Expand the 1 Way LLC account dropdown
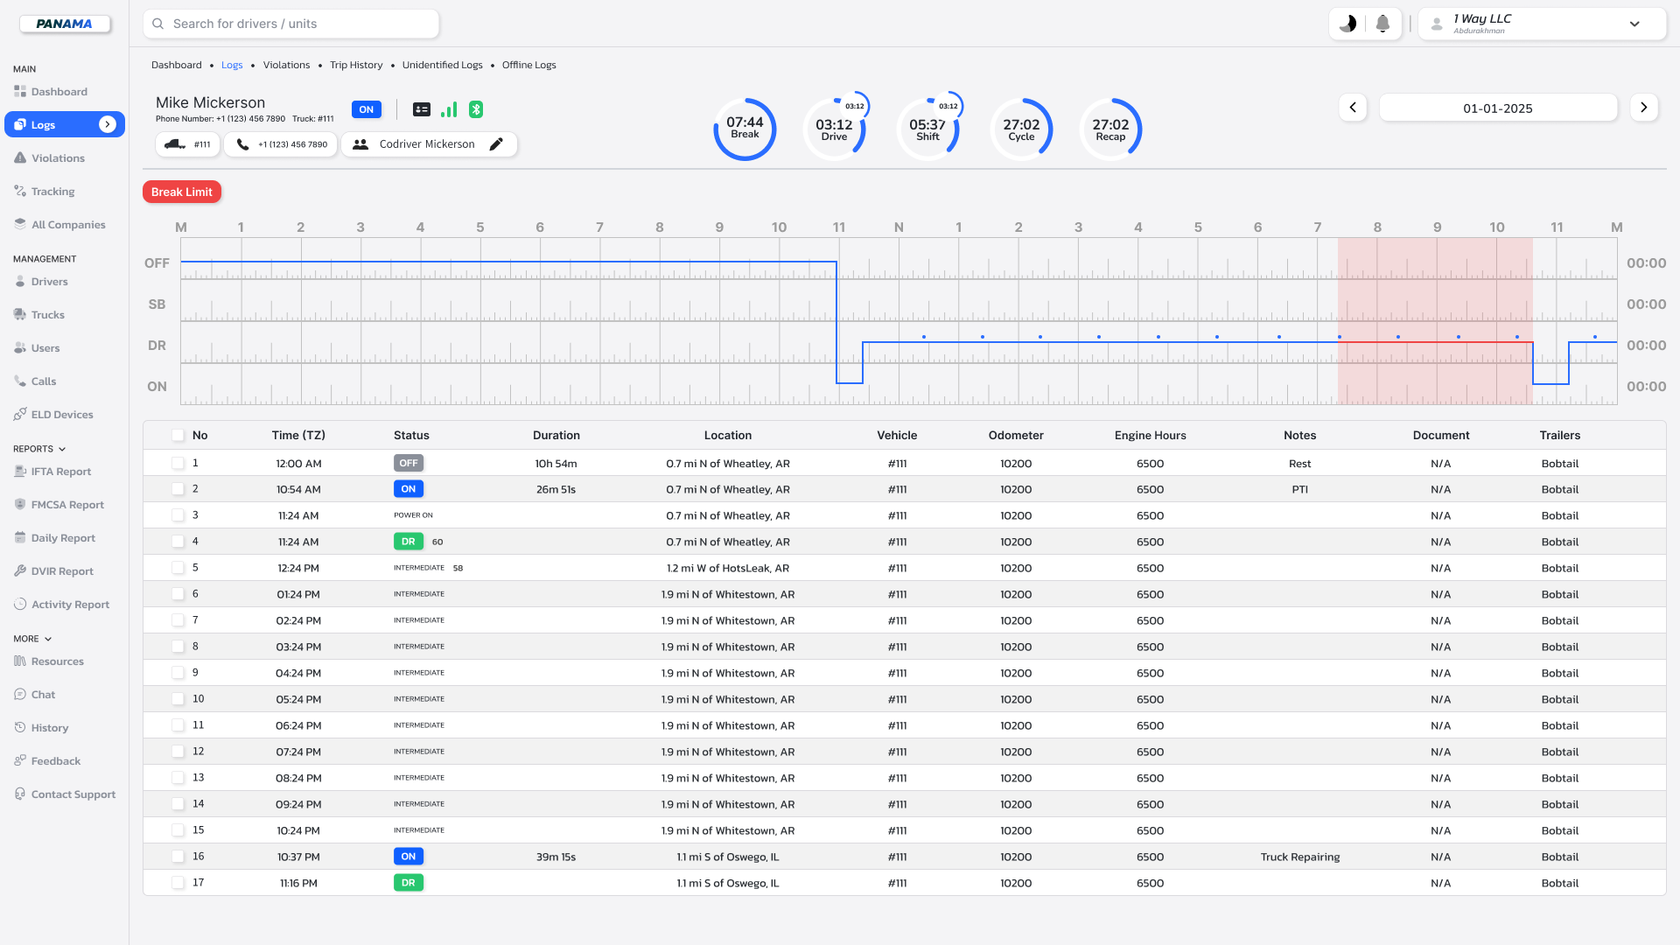 [1634, 25]
